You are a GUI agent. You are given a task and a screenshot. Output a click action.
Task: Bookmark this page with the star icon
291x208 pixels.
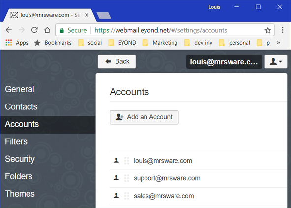(x=267, y=30)
